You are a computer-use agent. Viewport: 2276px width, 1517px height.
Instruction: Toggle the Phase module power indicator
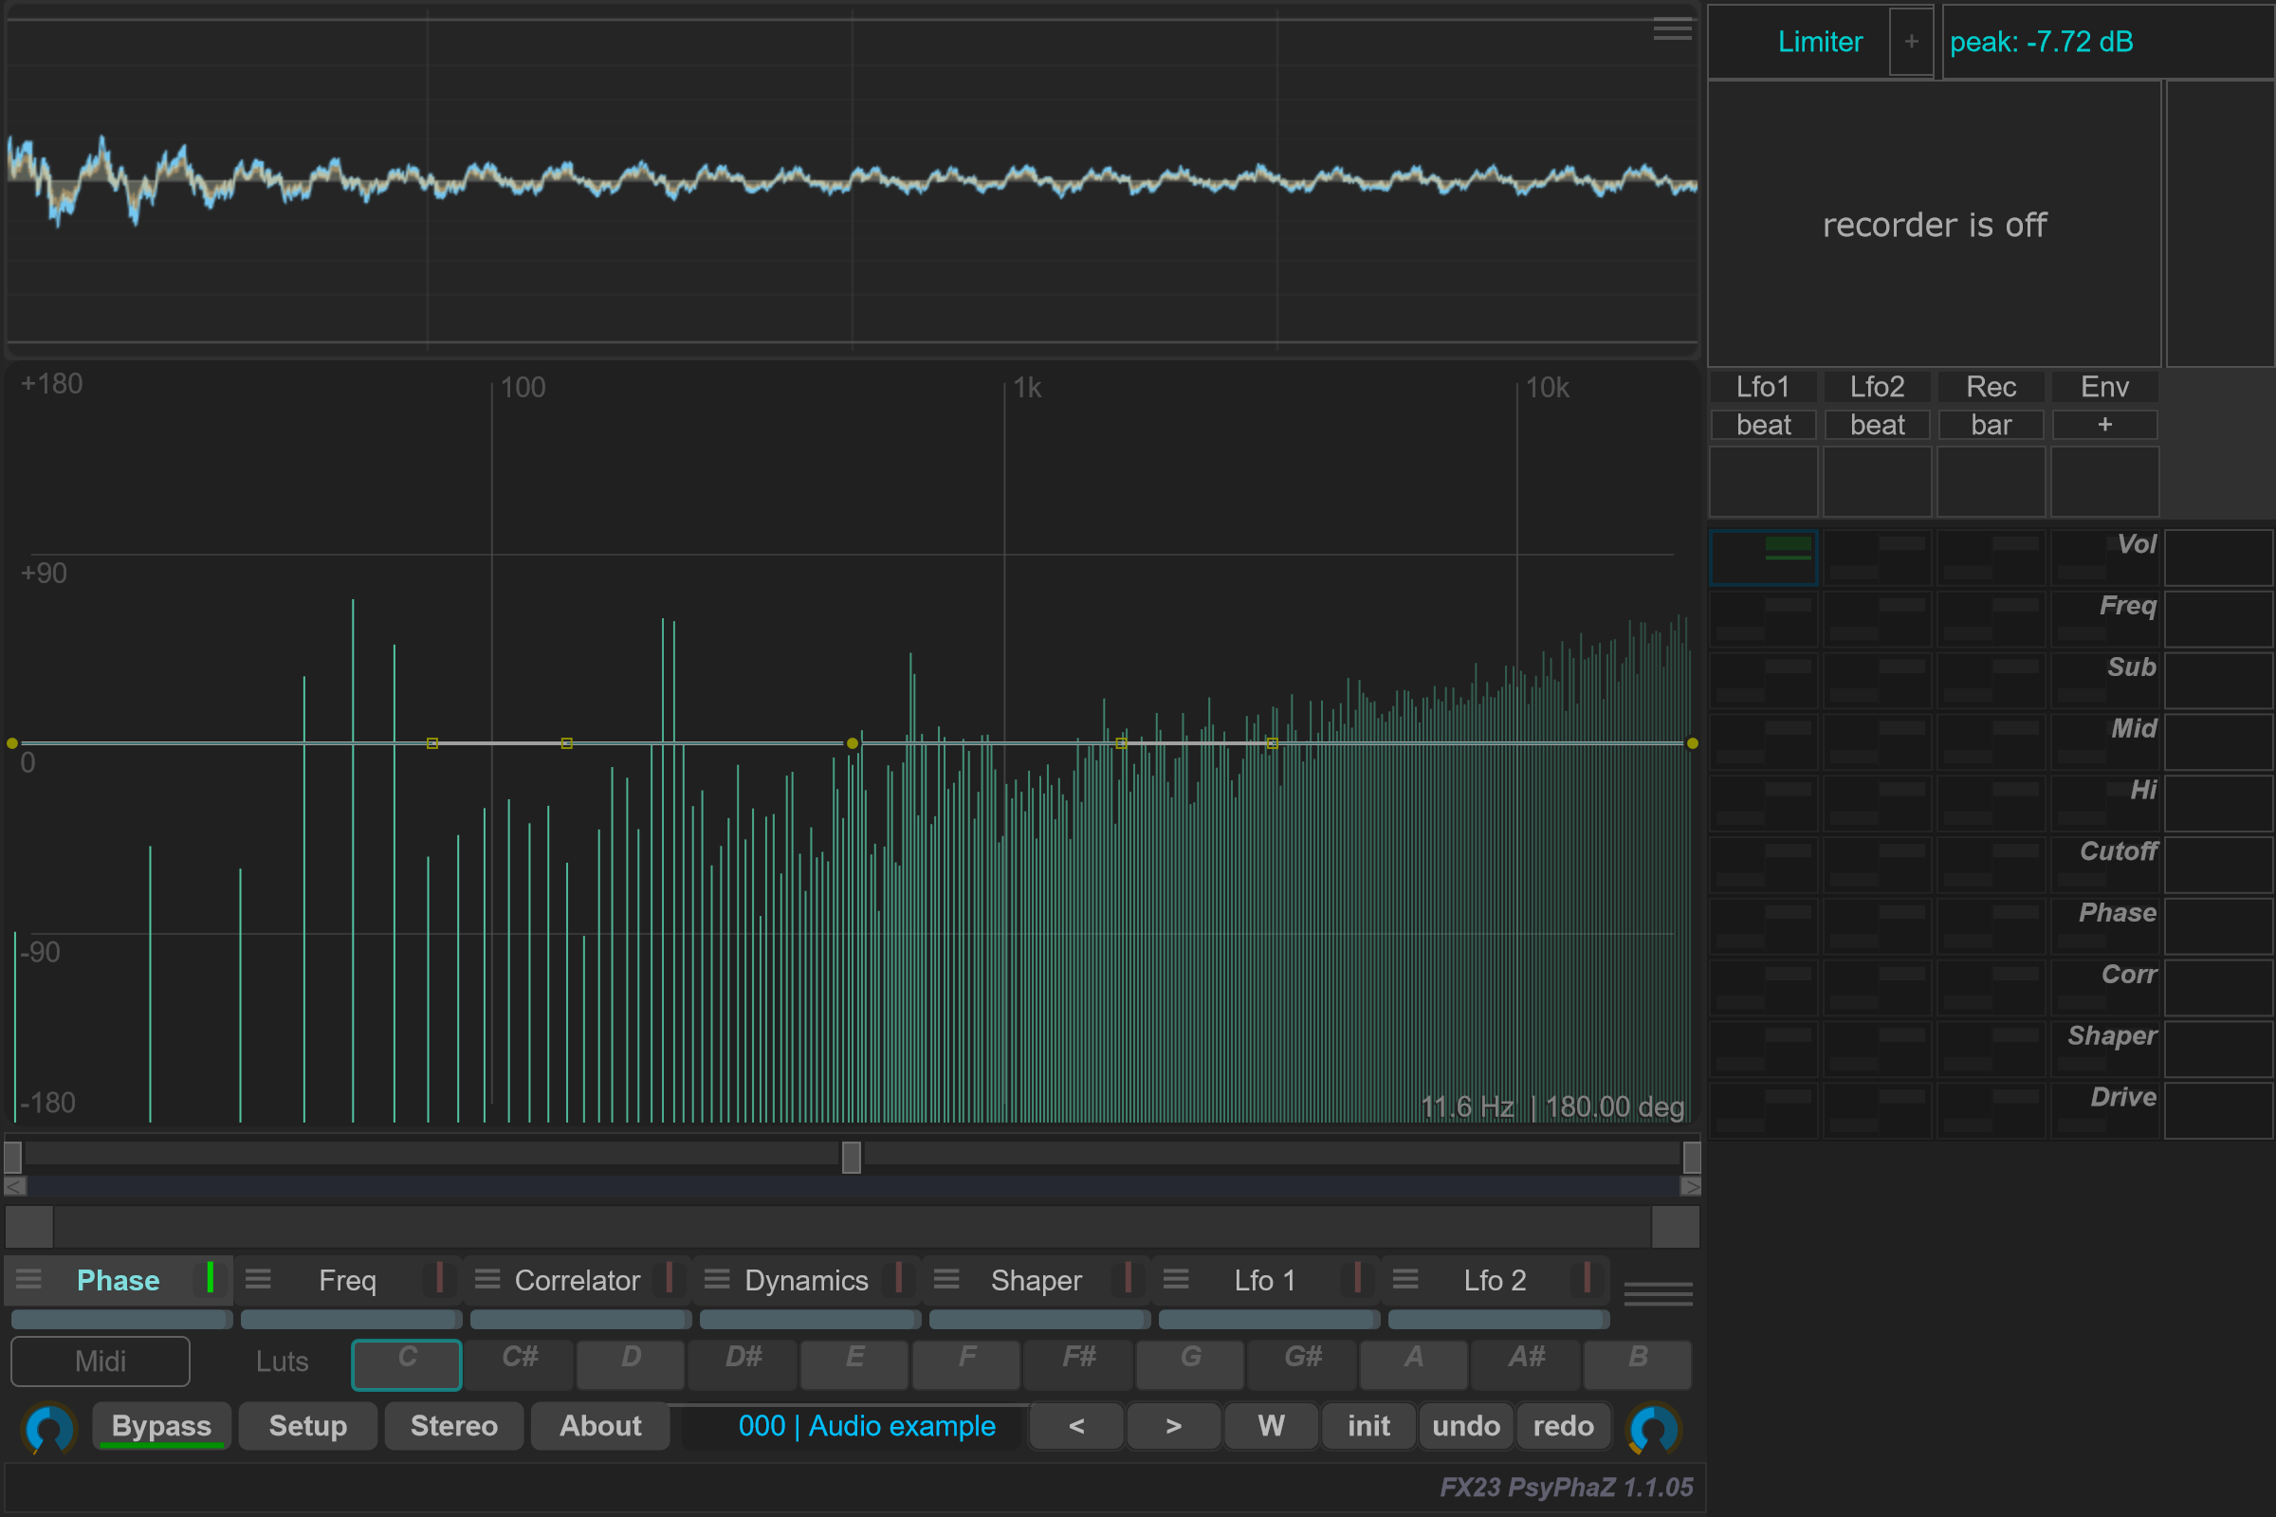210,1278
